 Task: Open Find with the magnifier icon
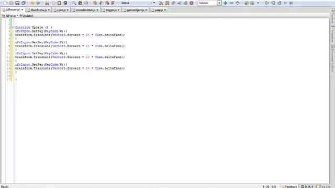[74, 3]
